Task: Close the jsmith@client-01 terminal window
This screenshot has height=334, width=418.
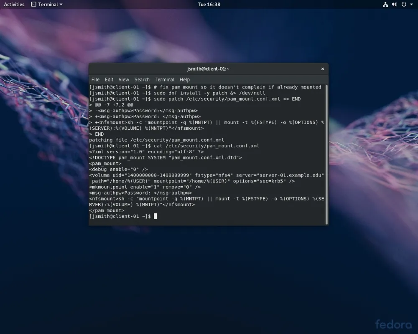Action: pyautogui.click(x=322, y=69)
